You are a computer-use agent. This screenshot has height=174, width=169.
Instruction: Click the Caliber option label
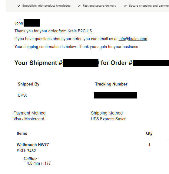30,159
